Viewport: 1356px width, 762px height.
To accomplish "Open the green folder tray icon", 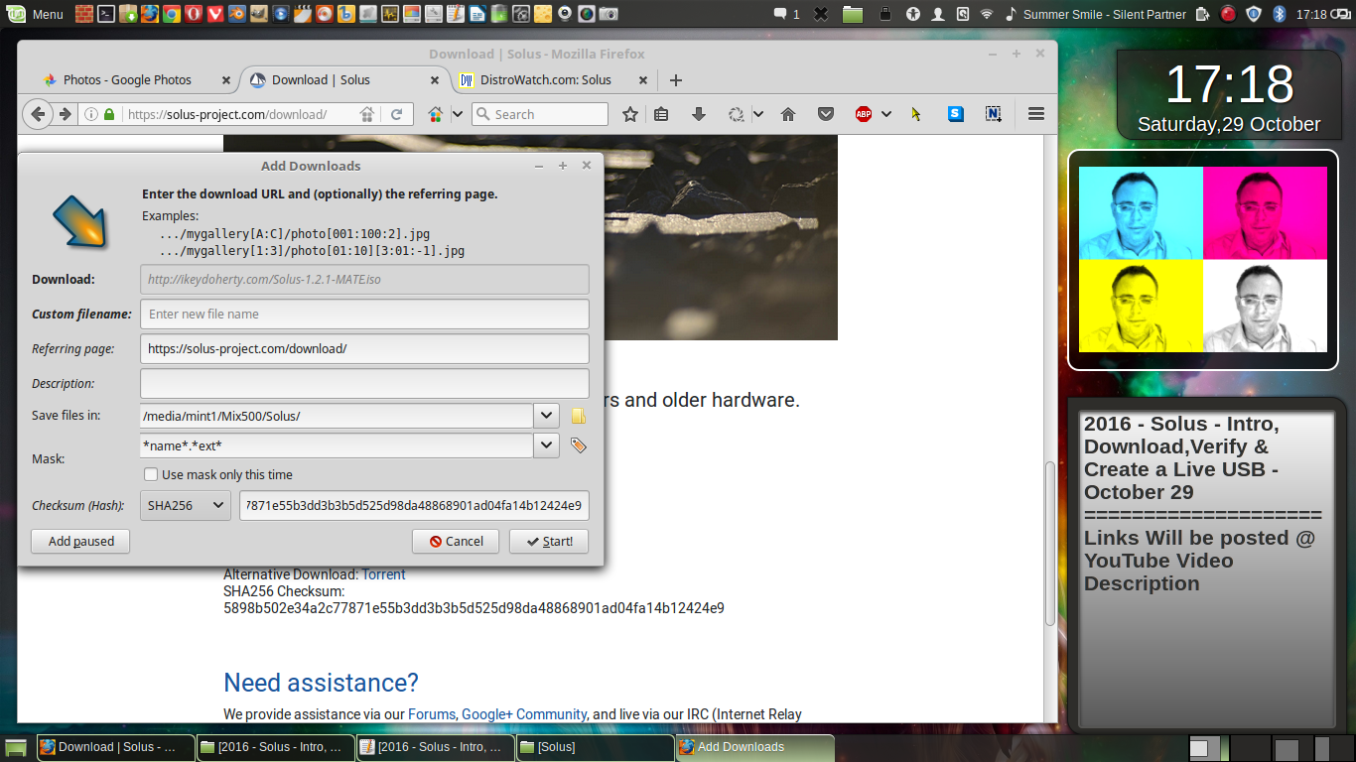I will [852, 14].
